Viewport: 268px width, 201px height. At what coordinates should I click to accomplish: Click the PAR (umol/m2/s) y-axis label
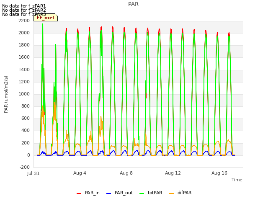[6, 94]
